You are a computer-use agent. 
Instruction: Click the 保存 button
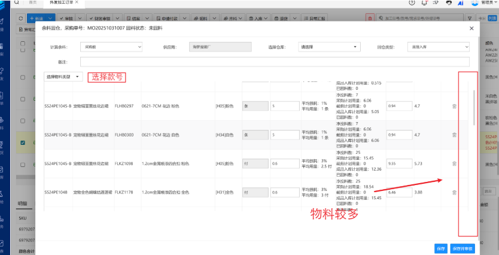[441, 248]
